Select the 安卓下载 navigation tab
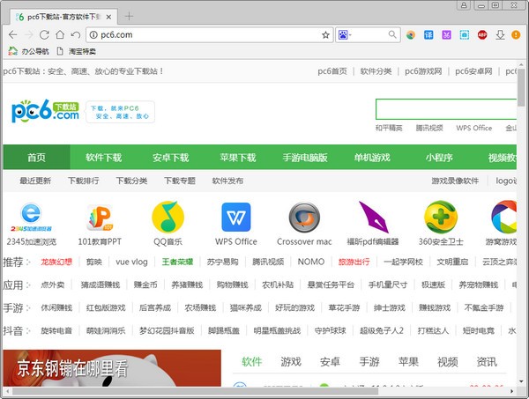Viewport: 529px width, 399px height. point(170,158)
